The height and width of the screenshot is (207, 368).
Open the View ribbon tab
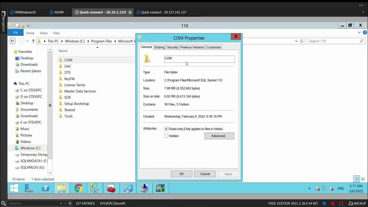pyautogui.click(x=56, y=33)
